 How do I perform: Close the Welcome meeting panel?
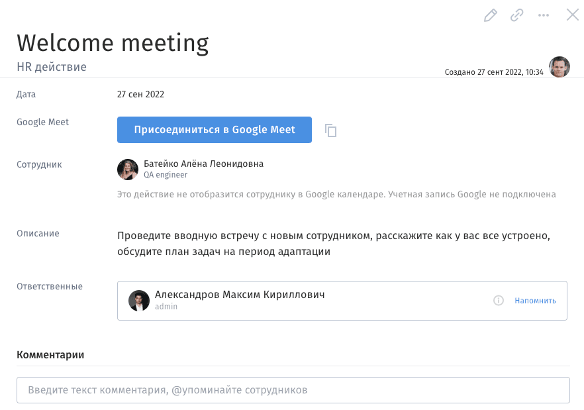click(x=572, y=15)
